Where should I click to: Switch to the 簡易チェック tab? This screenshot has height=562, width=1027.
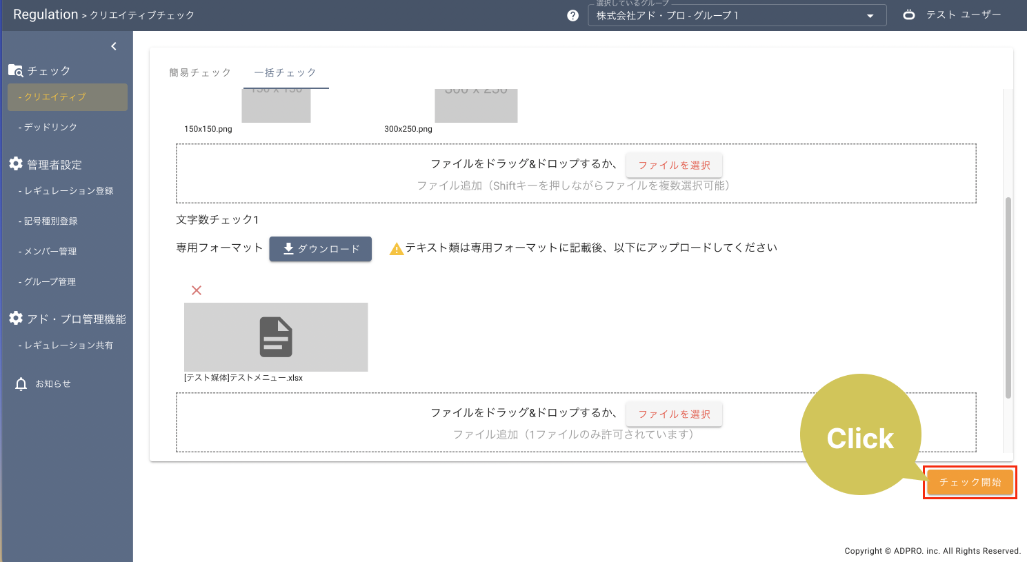[x=200, y=72]
